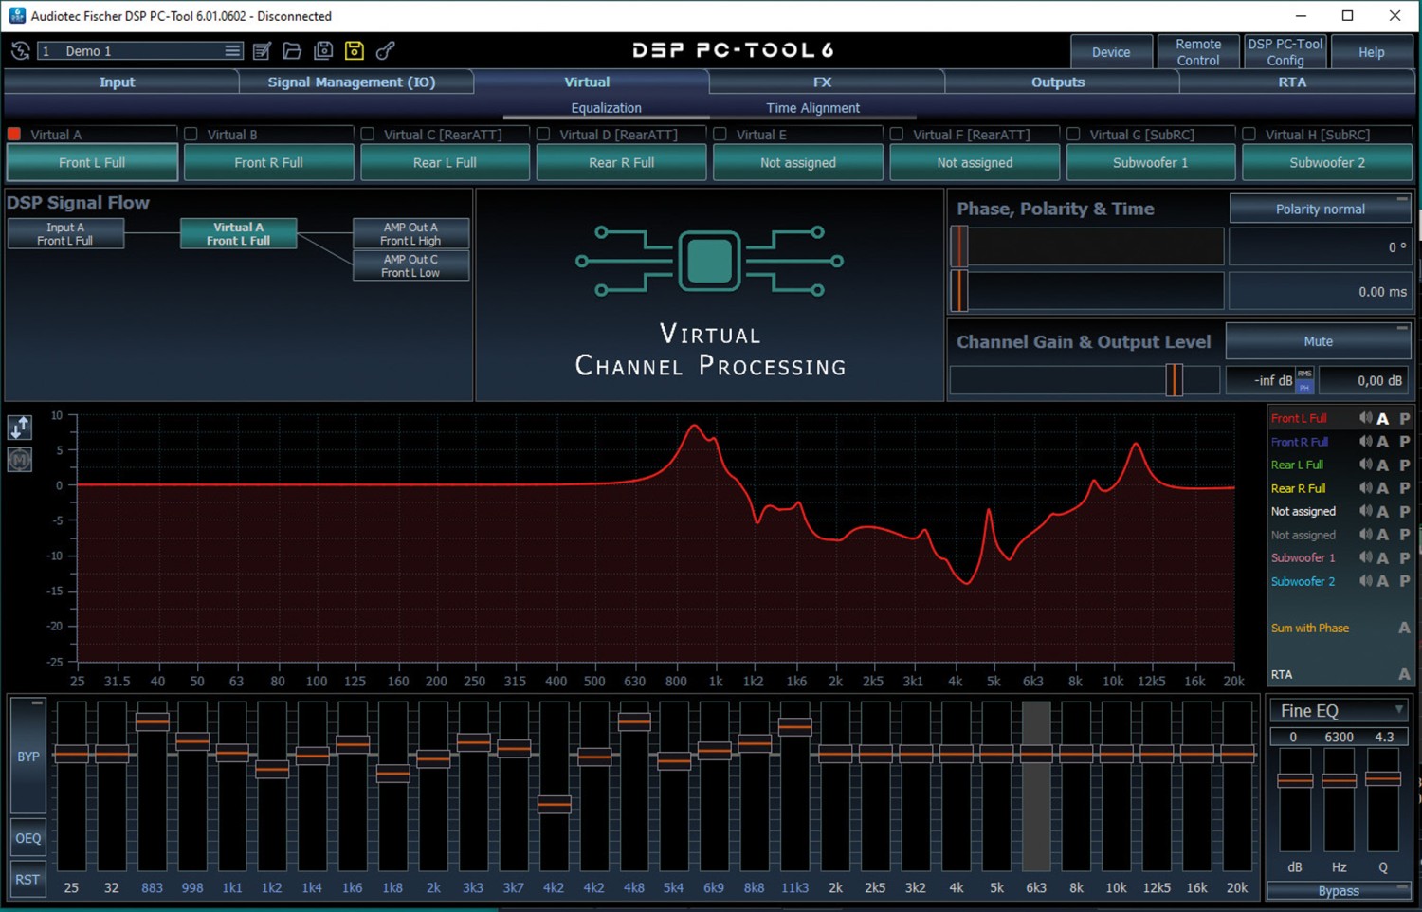1422x912 pixels.
Task: Click the Help button
Action: point(1372,52)
